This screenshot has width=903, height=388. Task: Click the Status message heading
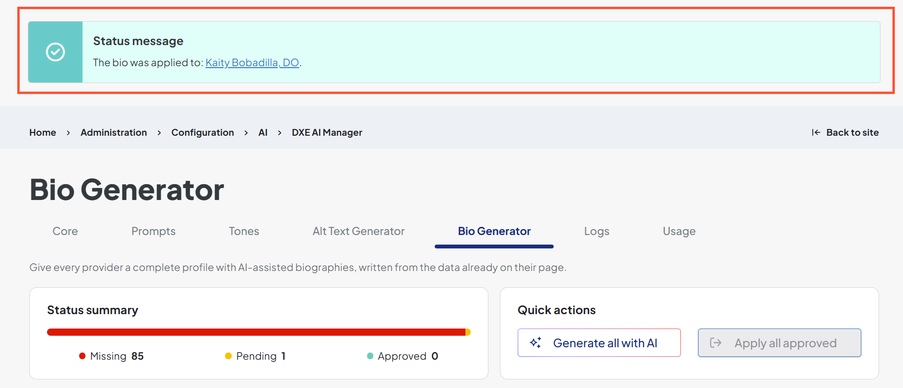(x=138, y=41)
